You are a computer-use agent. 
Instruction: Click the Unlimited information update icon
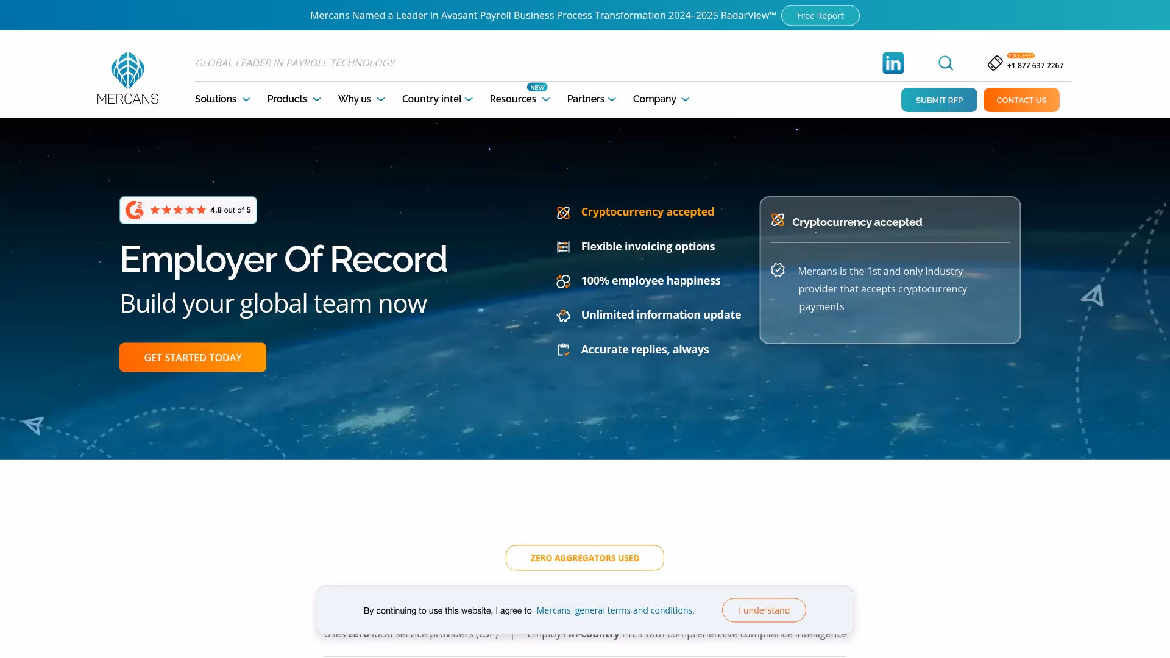point(564,315)
